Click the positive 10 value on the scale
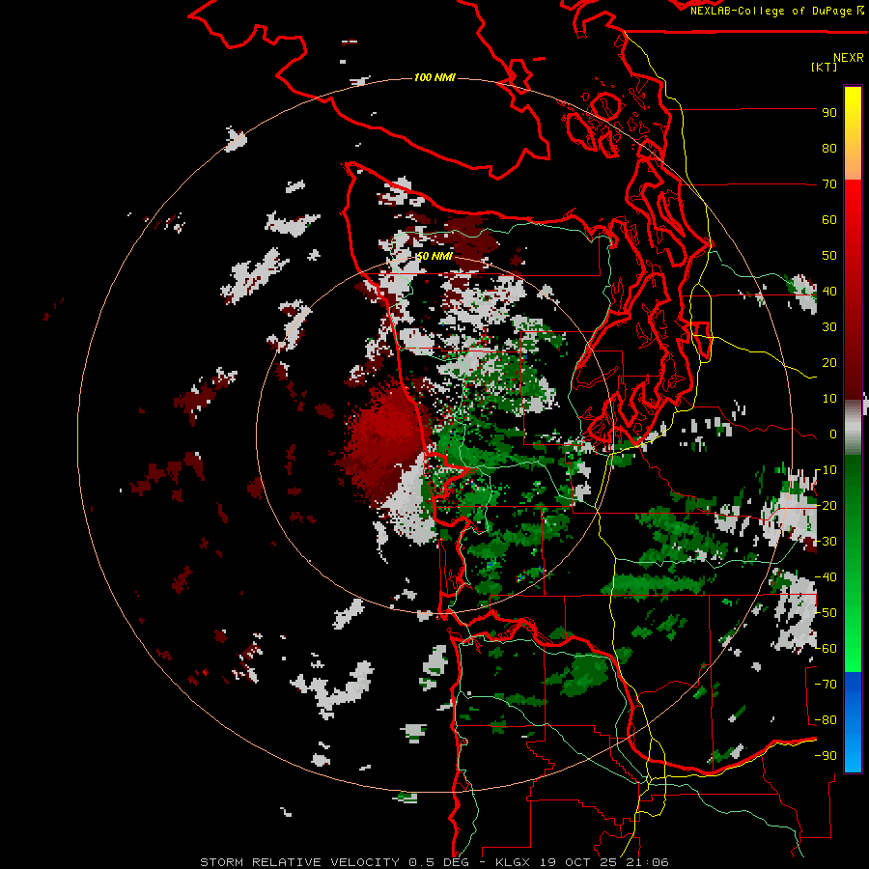The width and height of the screenshot is (869, 869). coord(829,399)
